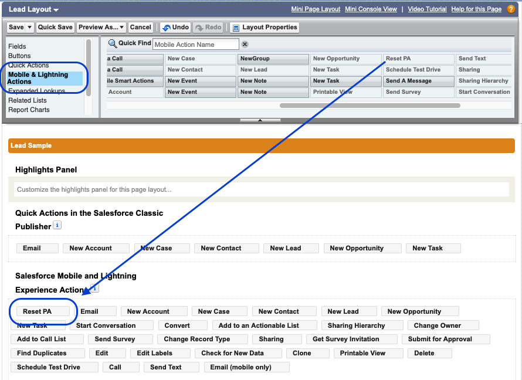The image size is (522, 380).
Task: Select Send Survey in the palette
Action: [418, 92]
